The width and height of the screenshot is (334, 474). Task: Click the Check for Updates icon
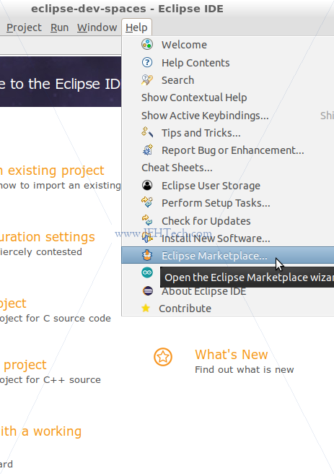[x=147, y=220]
